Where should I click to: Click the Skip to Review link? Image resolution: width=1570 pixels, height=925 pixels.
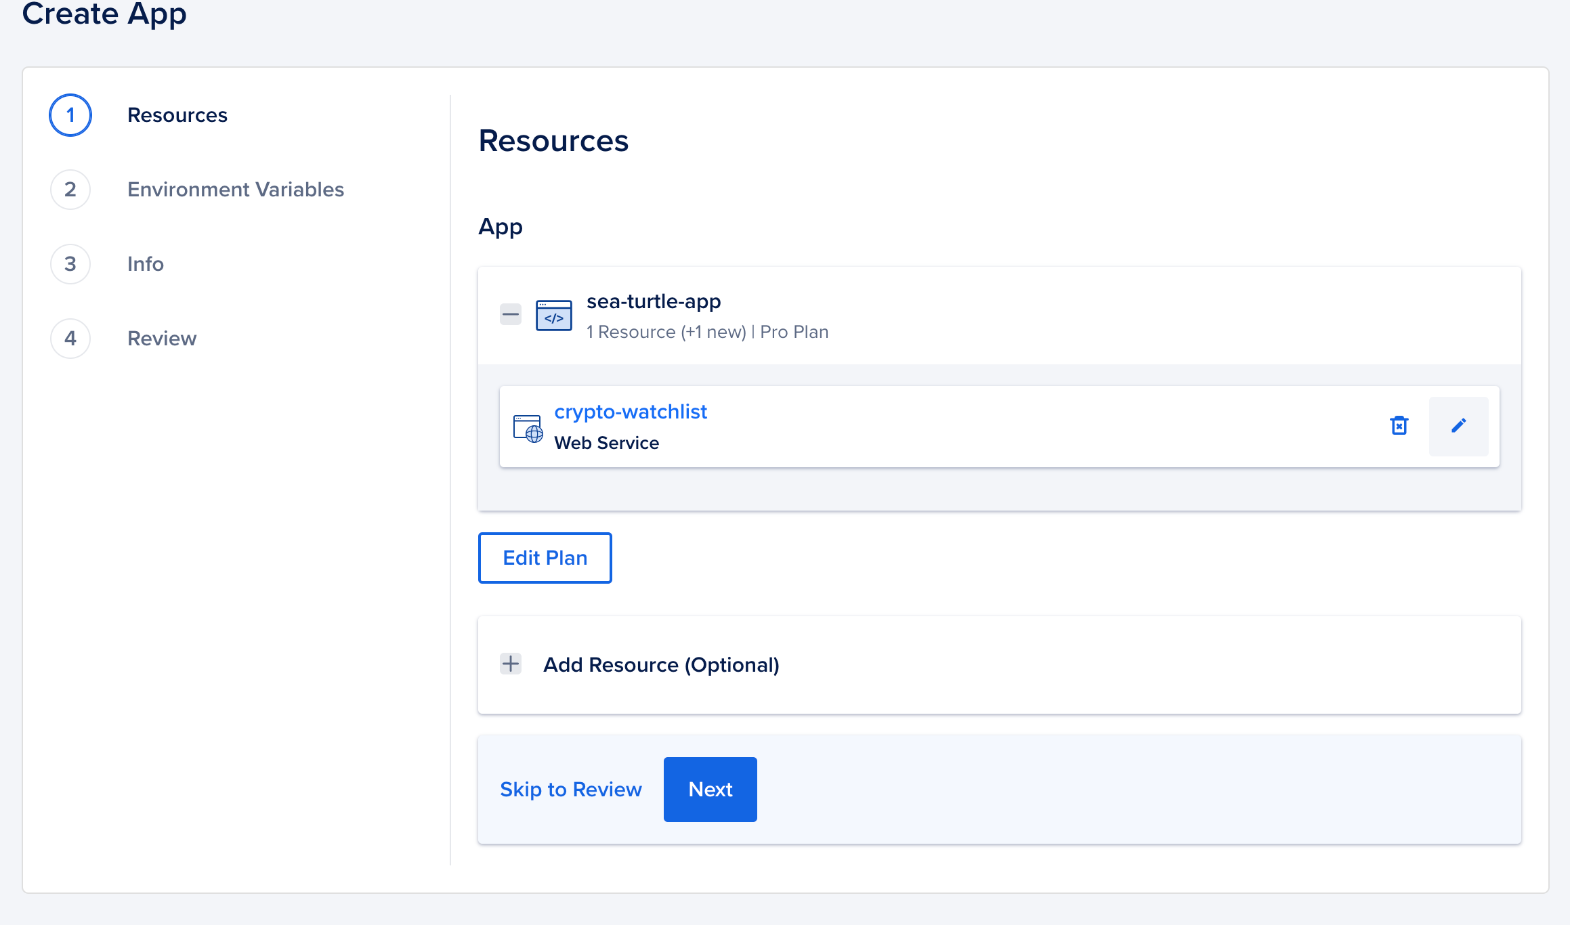570,790
